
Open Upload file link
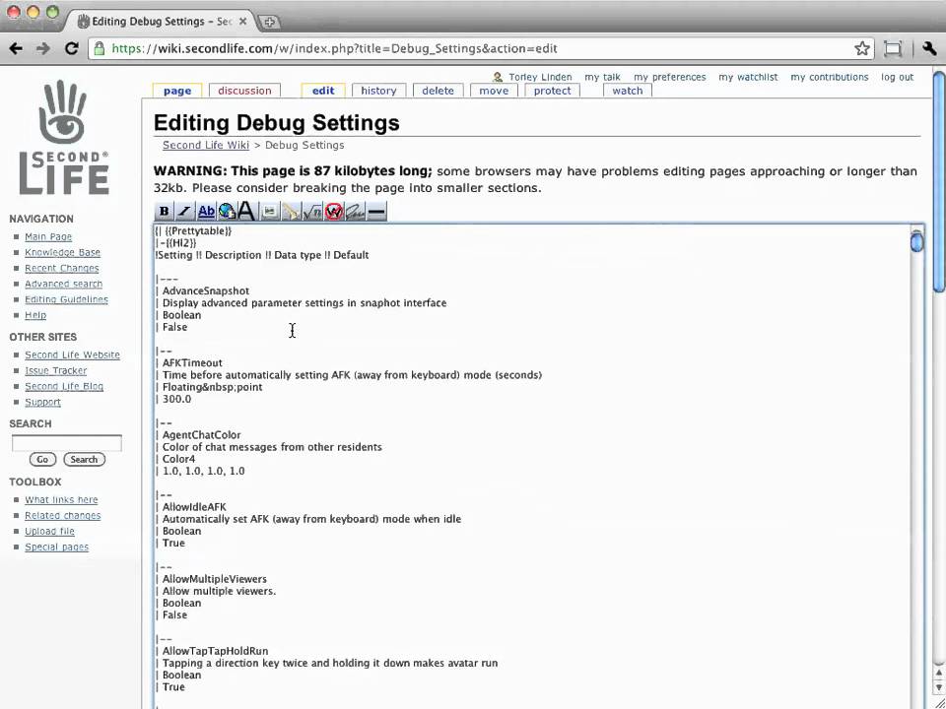[49, 531]
